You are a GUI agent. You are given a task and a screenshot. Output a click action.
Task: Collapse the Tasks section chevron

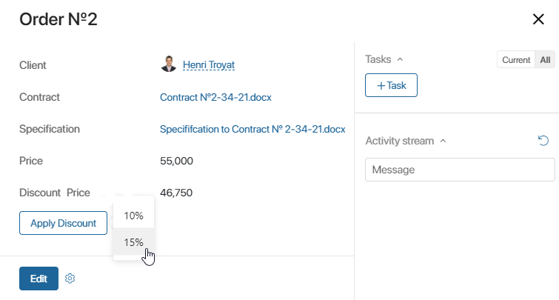click(400, 59)
